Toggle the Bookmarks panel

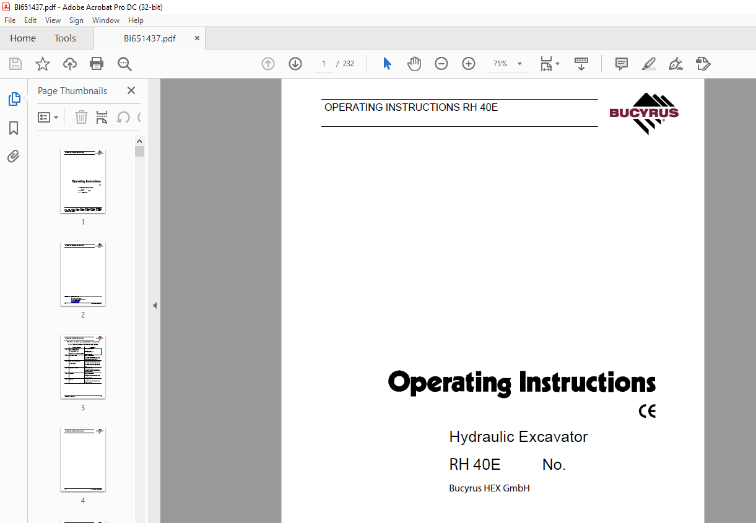14,128
